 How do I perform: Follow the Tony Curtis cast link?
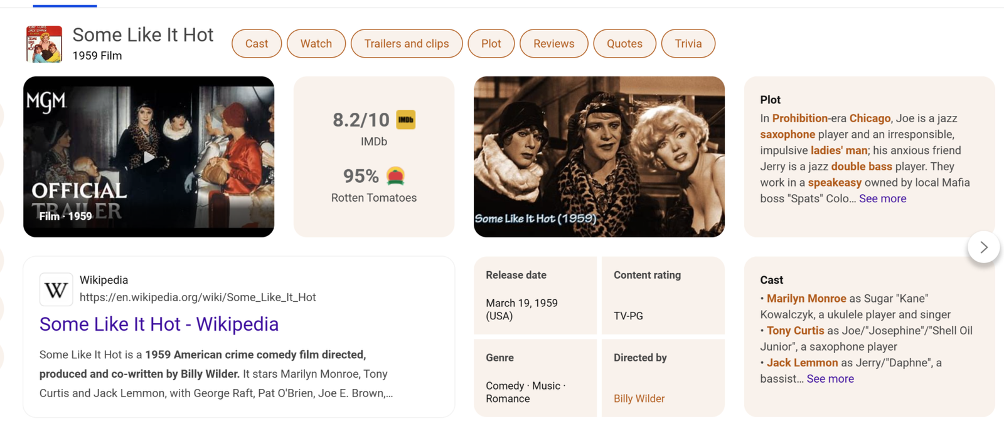[795, 331]
